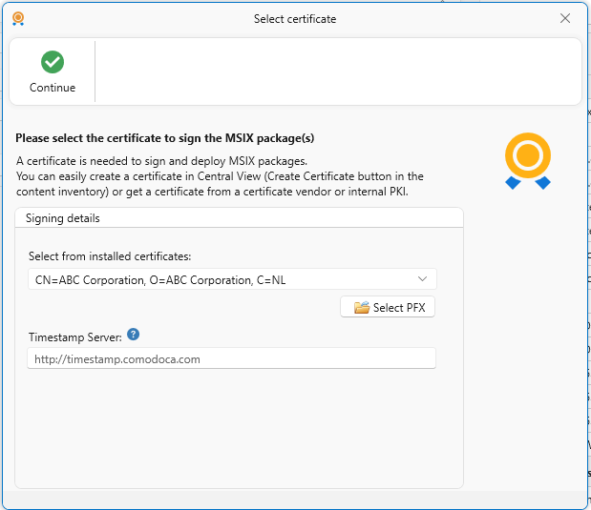
Task: Close the Select certificate dialog
Action: (x=565, y=18)
